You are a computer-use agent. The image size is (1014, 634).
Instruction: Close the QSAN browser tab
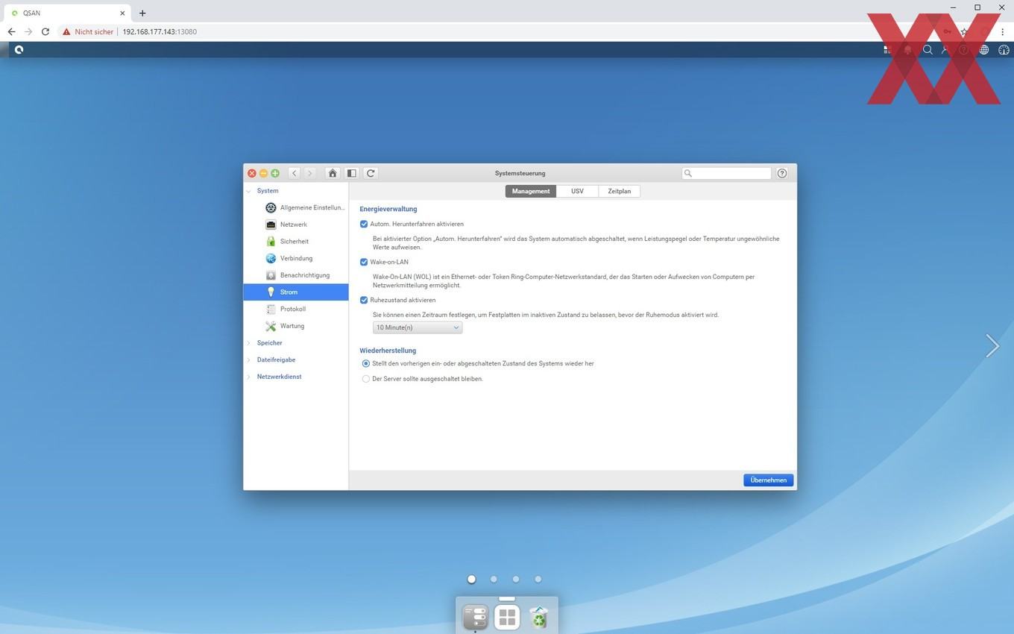(122, 13)
